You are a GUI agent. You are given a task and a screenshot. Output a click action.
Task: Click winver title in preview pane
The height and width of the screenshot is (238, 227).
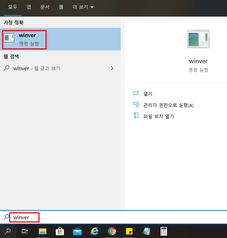198,61
